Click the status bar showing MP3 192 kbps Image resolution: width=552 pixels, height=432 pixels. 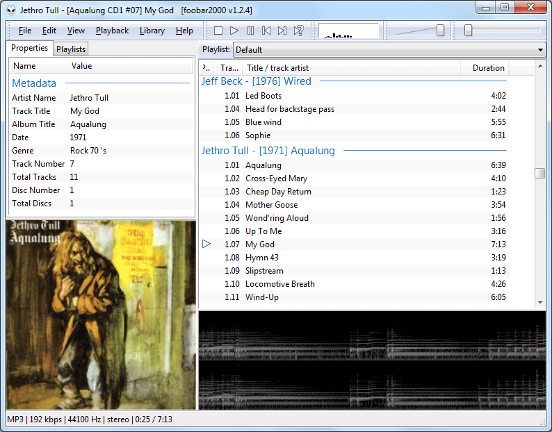90,419
